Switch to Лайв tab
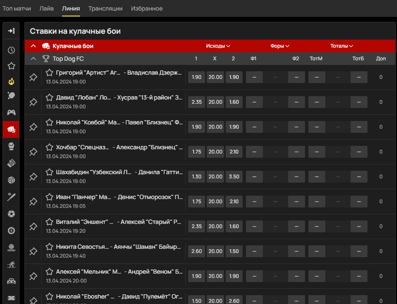This screenshot has height=304, width=397. coord(46,8)
